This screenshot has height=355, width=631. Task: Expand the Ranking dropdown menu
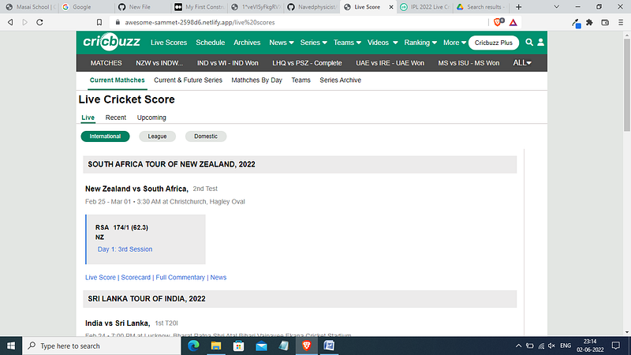(420, 43)
